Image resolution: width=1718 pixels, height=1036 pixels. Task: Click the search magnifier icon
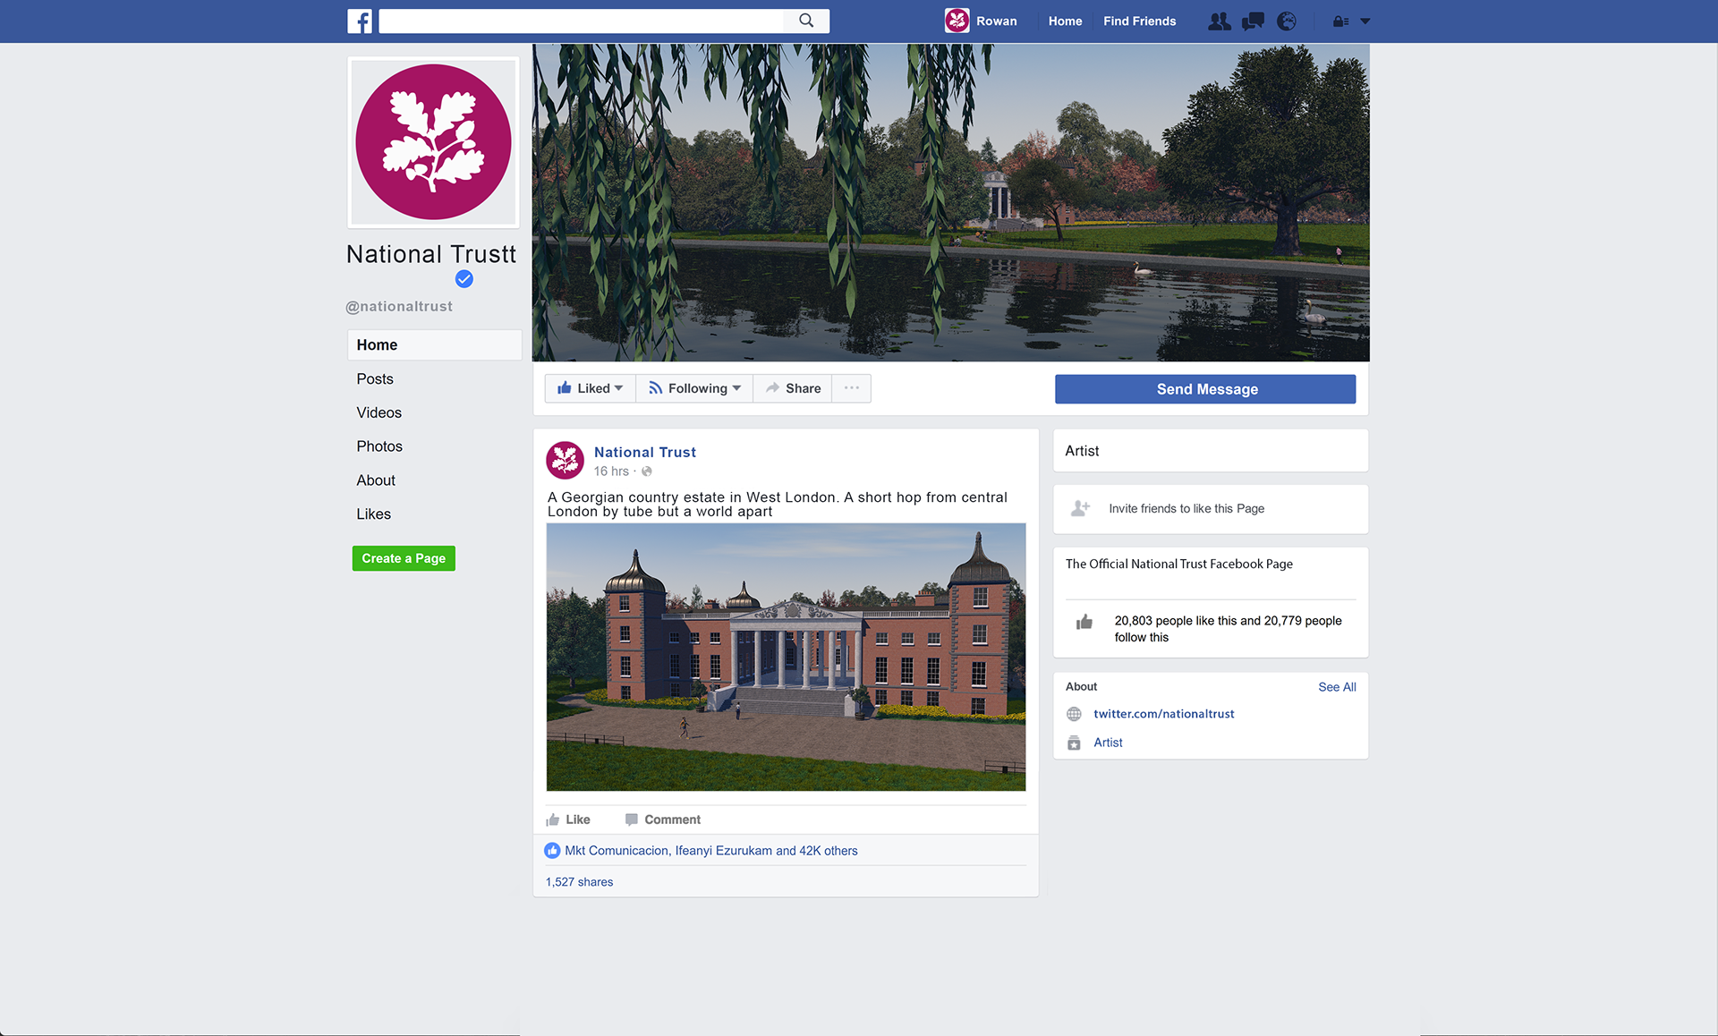click(x=806, y=21)
